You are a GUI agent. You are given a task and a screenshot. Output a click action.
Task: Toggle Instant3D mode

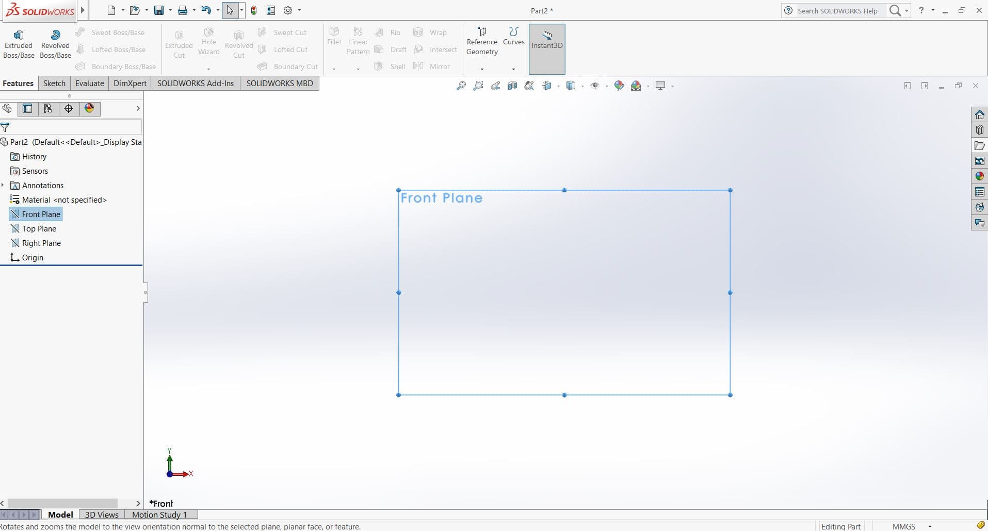[546, 41]
